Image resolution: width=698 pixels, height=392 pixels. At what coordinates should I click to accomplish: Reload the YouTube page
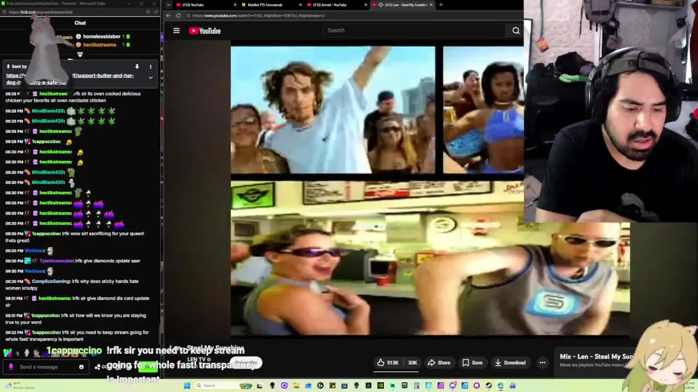coord(178,15)
